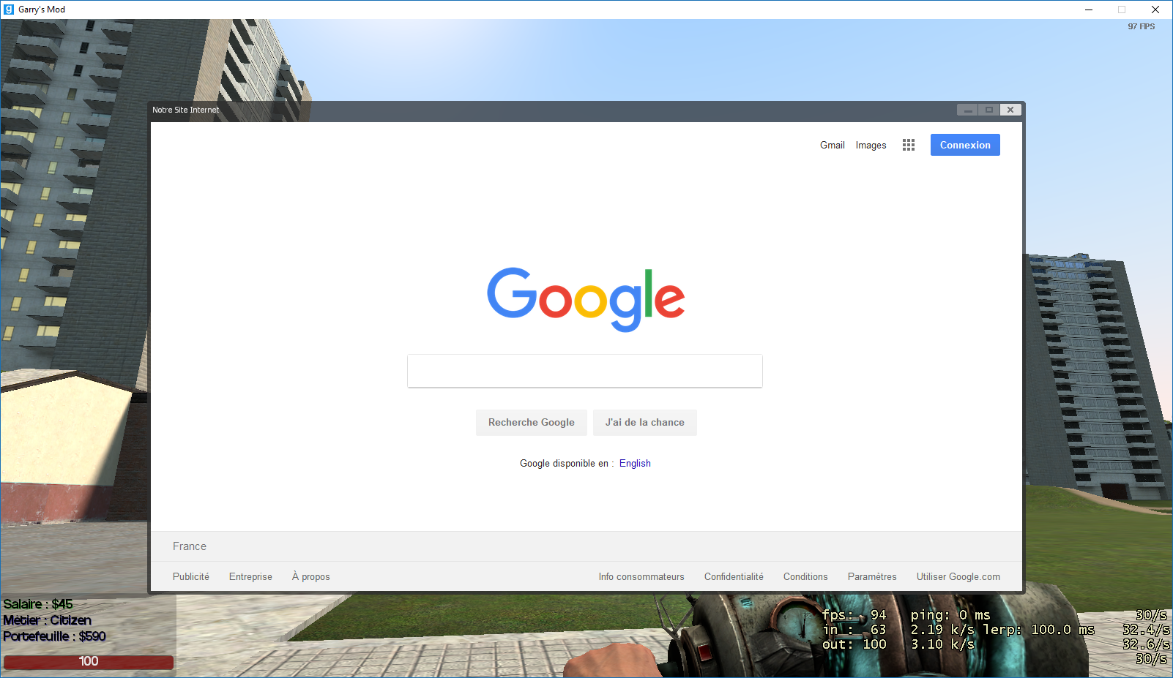Click the Métier : Citizen HUD text
This screenshot has width=1173, height=678.
pos(48,620)
